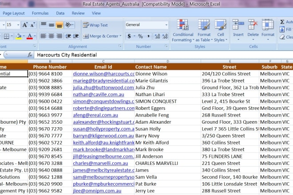Screen dimensions: 293x195
Task: Select cell with phone (03) 9664 8100
Action: click(x=50, y=74)
